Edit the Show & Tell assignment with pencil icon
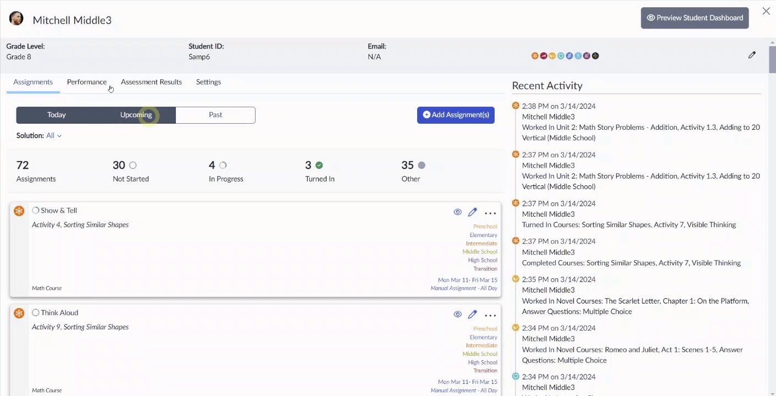Screen dimensions: 776x396 tap(472, 212)
